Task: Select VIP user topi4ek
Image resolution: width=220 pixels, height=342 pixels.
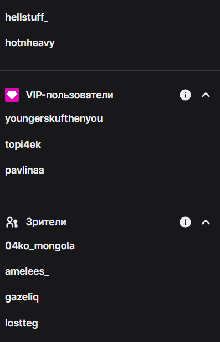Action: click(23, 145)
